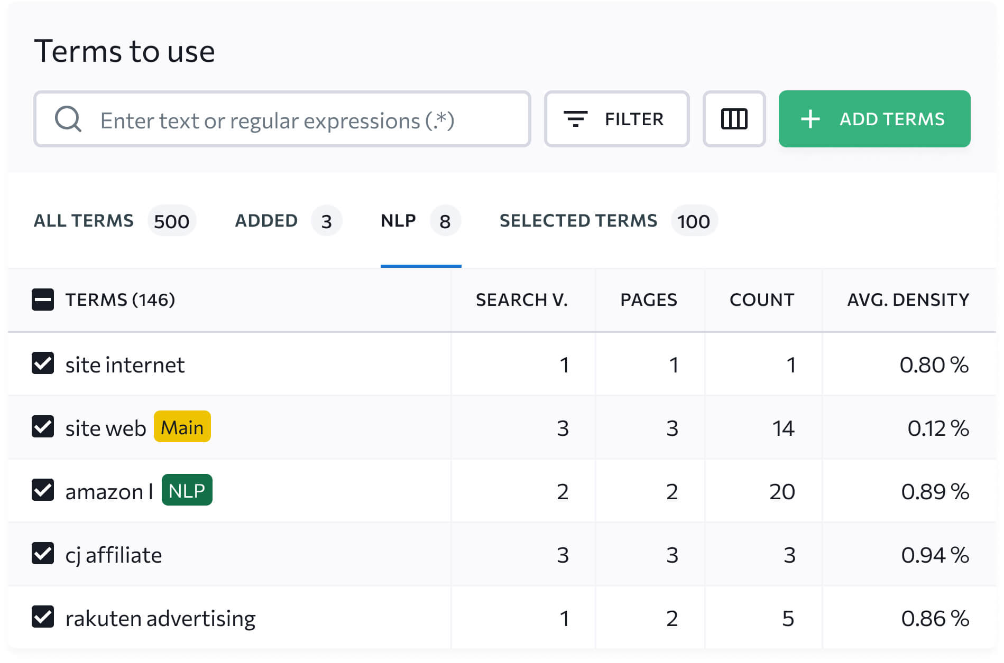
Task: Sort by the SEARCH V. column
Action: click(521, 300)
